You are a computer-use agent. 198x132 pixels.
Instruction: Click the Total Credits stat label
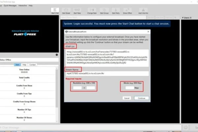pos(24,78)
